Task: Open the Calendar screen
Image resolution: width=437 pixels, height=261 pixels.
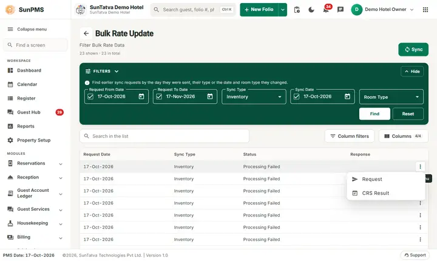Action: point(27,84)
